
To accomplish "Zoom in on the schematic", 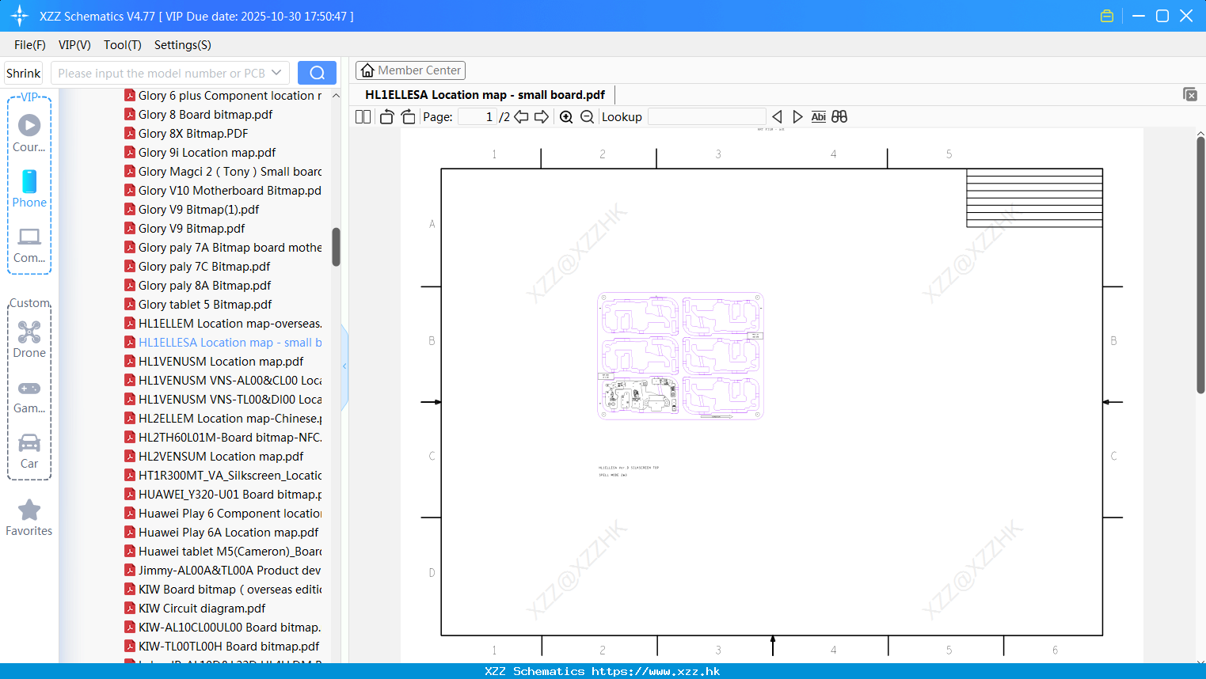I will (x=566, y=117).
